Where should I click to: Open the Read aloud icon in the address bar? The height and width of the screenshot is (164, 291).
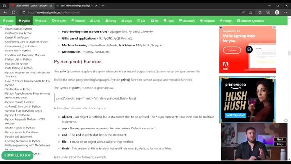click(x=243, y=12)
